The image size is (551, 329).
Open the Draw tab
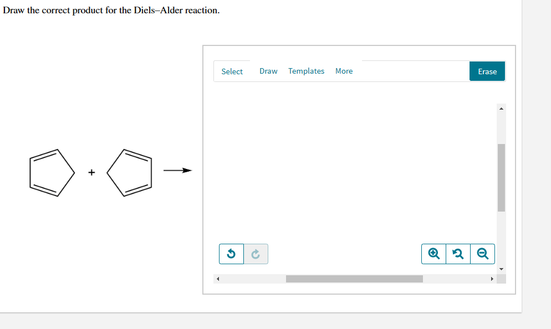tap(268, 71)
